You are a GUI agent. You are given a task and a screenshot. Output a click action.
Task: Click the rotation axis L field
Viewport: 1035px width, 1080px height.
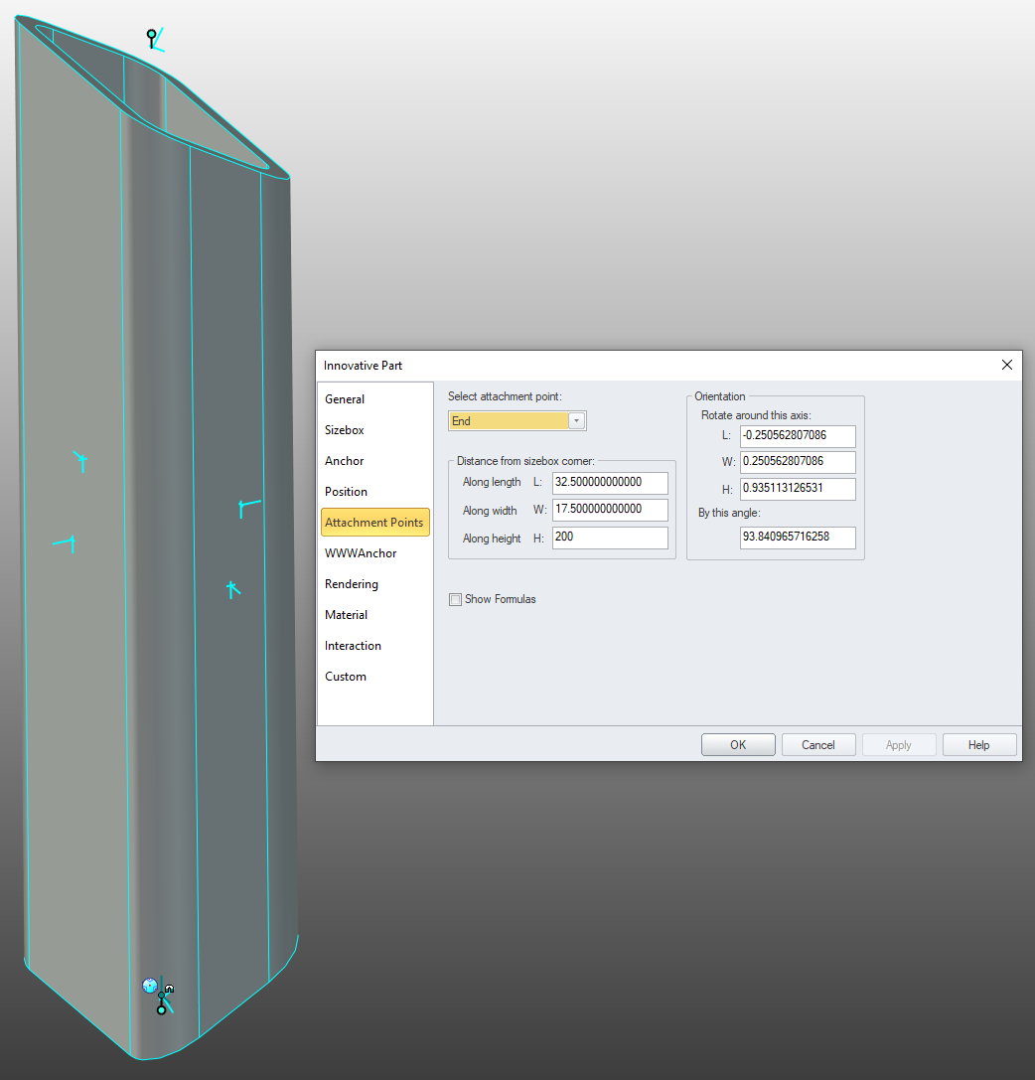[799, 436]
